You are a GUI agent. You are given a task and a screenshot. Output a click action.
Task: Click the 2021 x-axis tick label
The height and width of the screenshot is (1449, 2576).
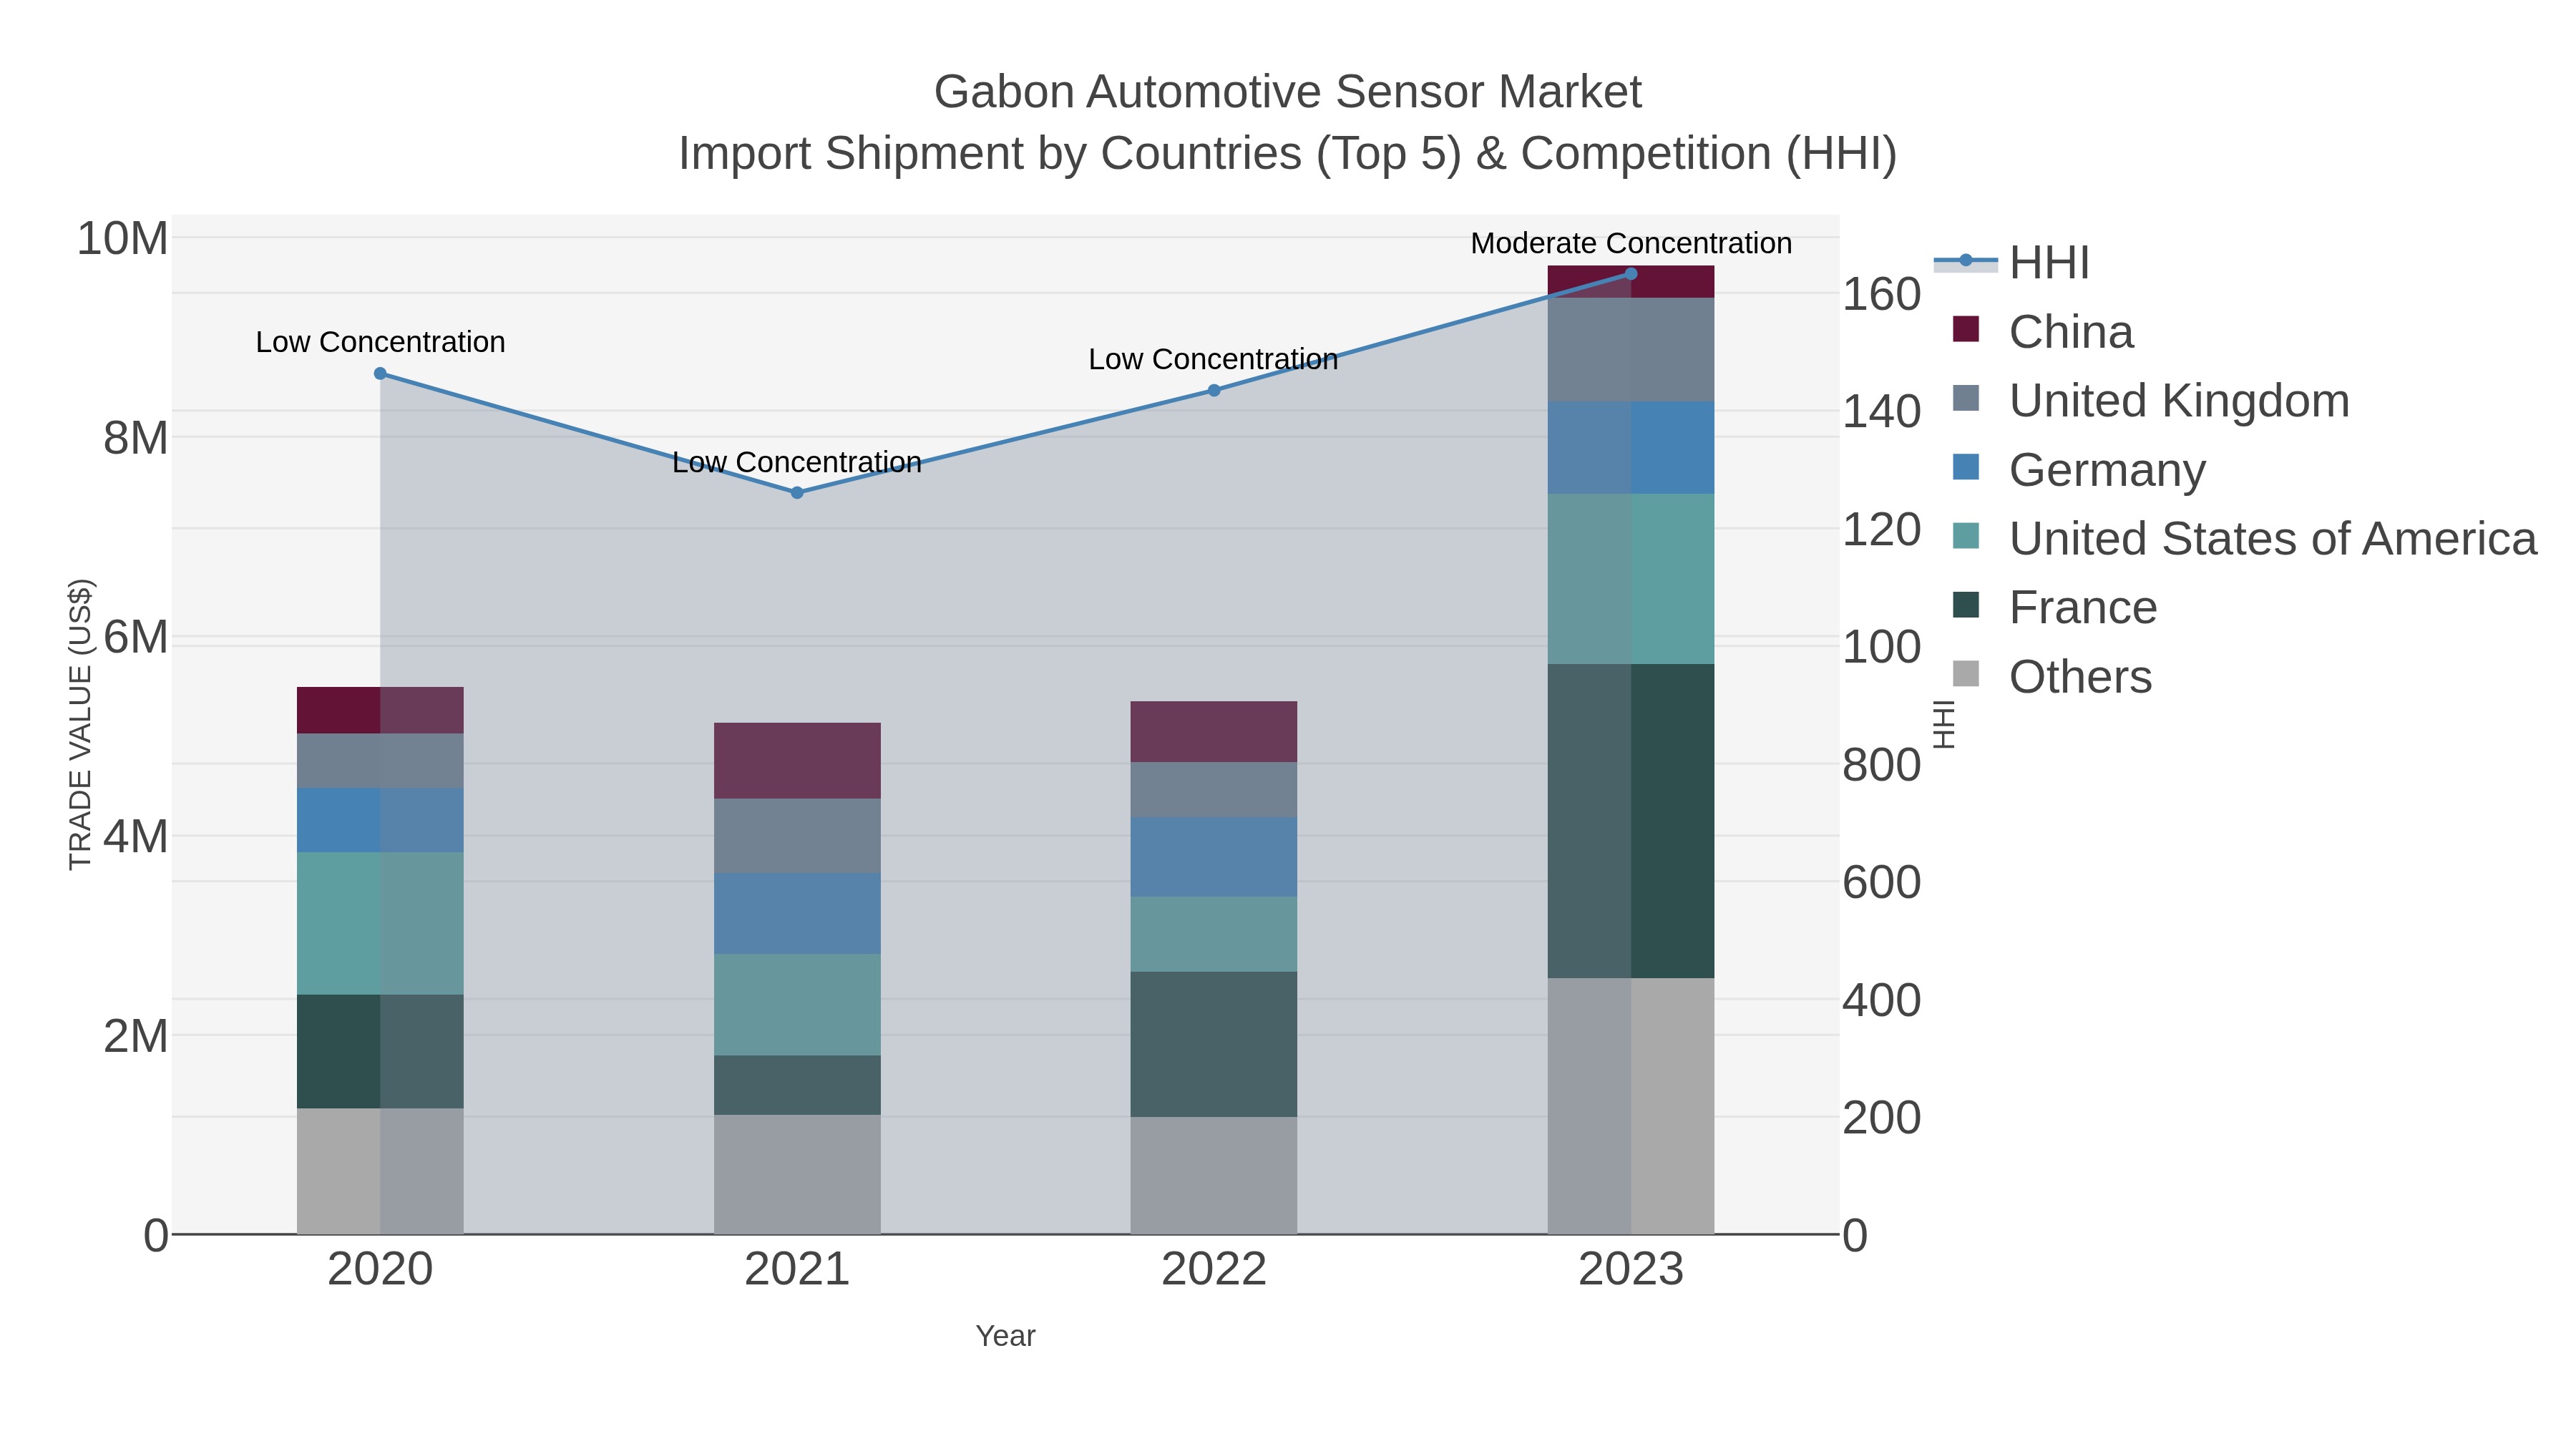[797, 1270]
